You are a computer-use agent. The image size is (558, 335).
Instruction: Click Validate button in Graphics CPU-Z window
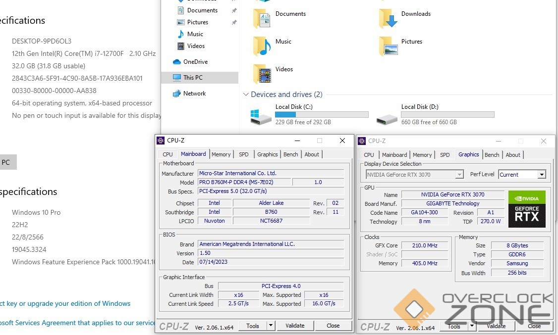coord(496,326)
